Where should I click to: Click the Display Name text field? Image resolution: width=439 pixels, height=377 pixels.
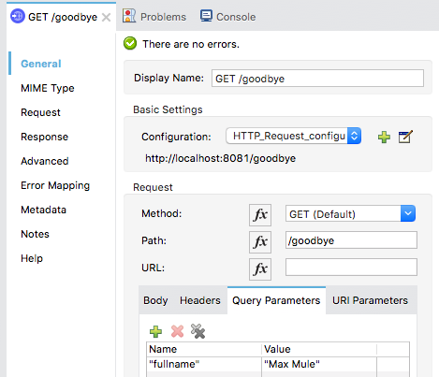[317, 79]
